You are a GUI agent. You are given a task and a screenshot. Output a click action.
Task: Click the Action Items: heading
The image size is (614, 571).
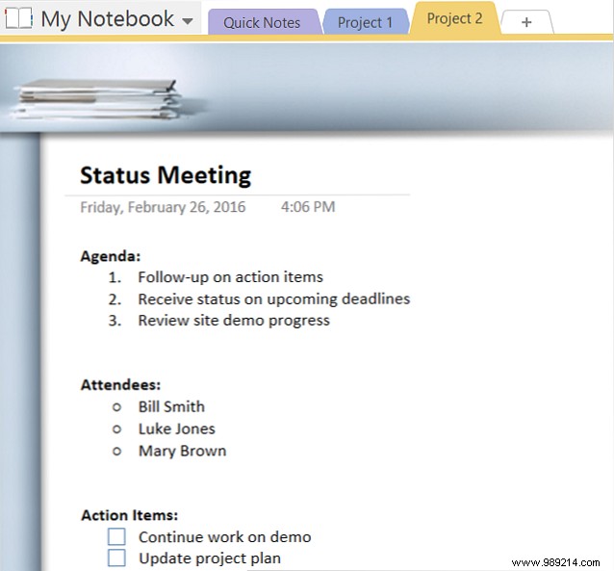[x=130, y=515]
